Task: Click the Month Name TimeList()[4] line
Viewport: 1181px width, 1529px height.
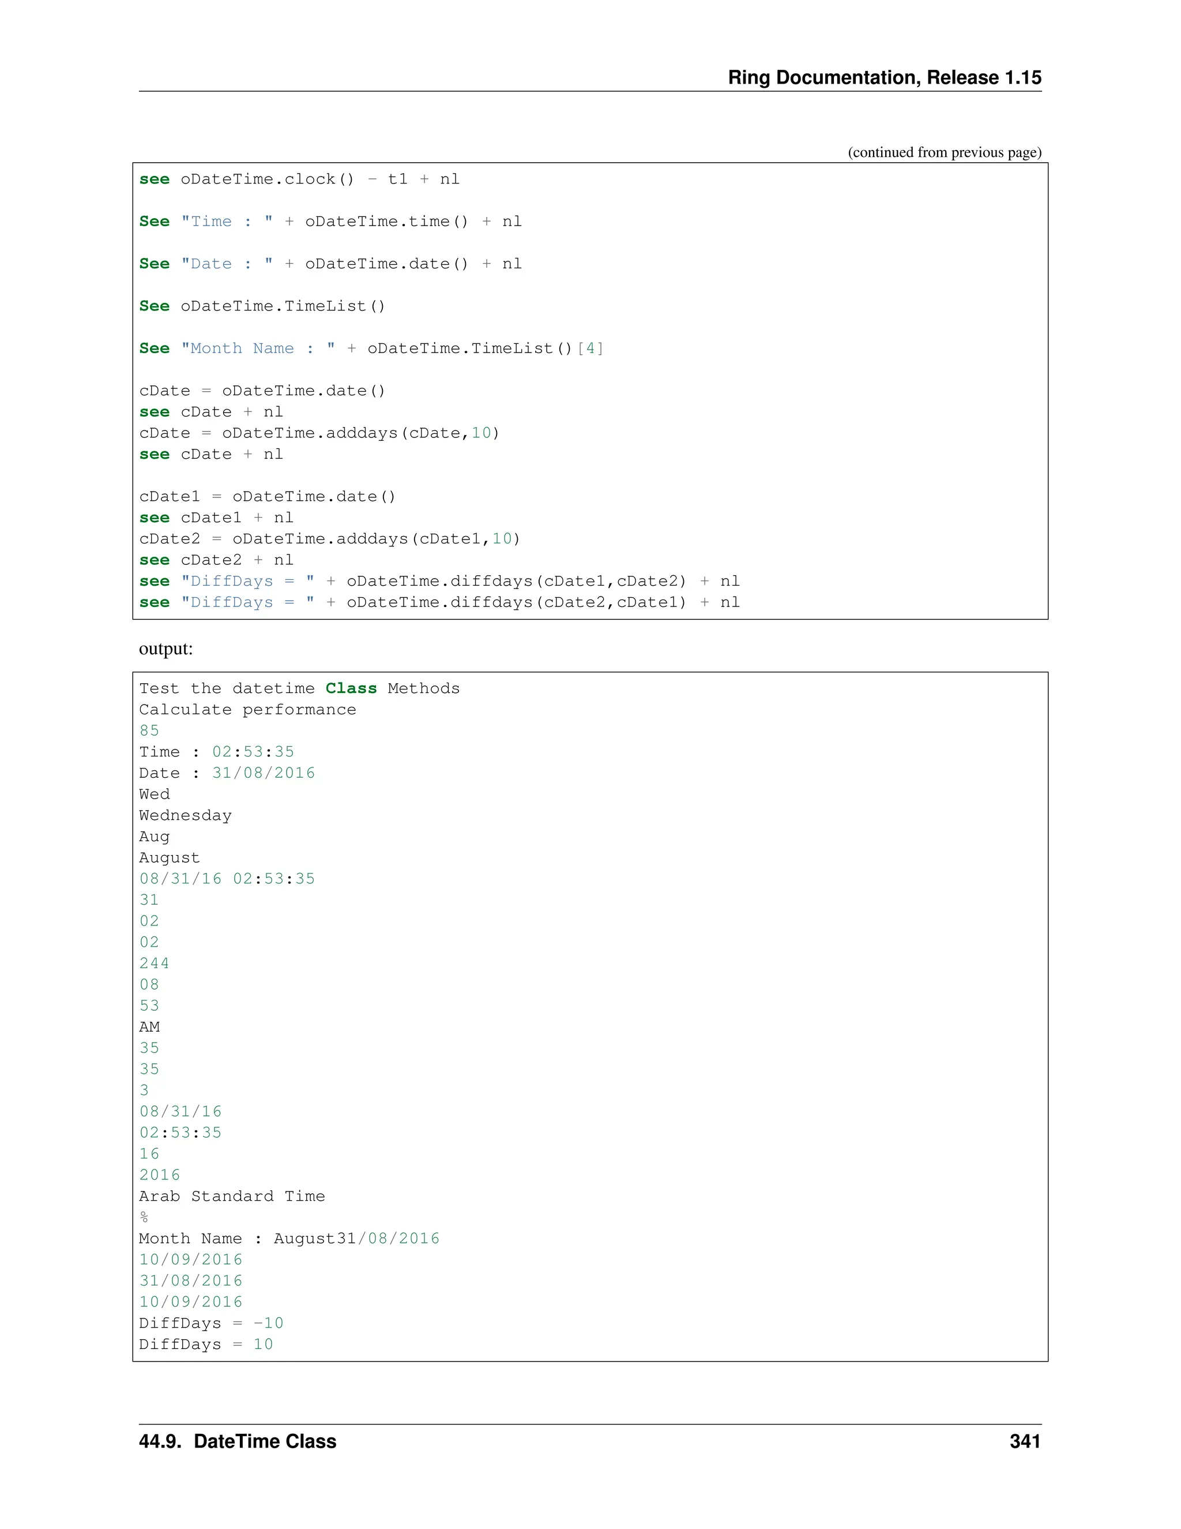Action: (x=371, y=348)
